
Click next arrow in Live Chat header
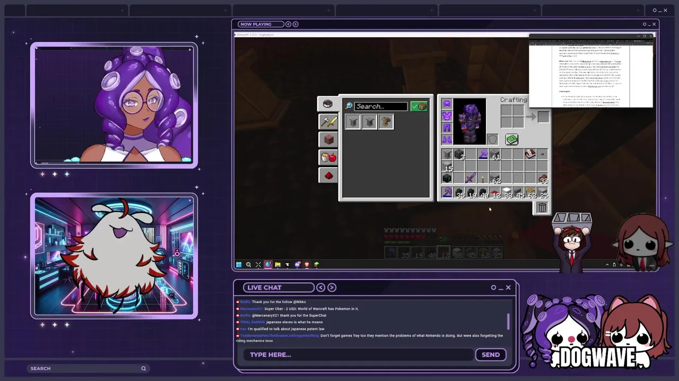pos(332,287)
